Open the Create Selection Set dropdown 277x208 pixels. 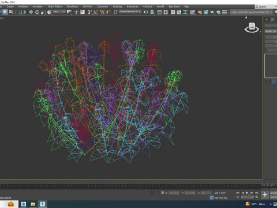(130, 12)
